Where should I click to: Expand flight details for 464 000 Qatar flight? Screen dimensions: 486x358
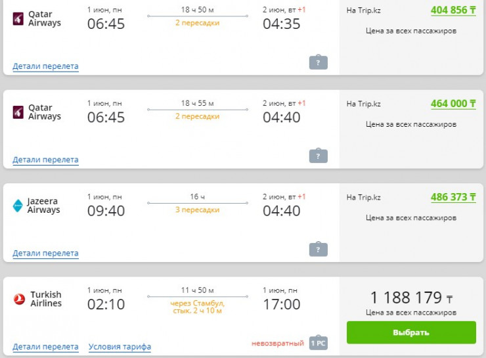45,160
